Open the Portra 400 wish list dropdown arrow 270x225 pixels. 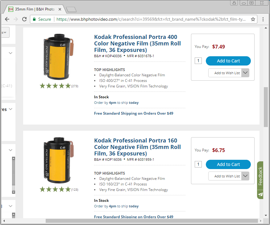(x=245, y=73)
